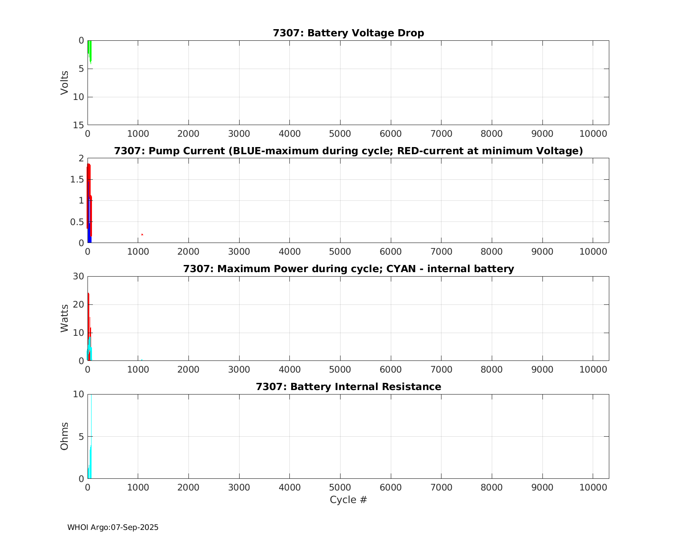Click the Battery Voltage Drop plot title
Image resolution: width=673 pixels, height=538 pixels.
tap(348, 33)
